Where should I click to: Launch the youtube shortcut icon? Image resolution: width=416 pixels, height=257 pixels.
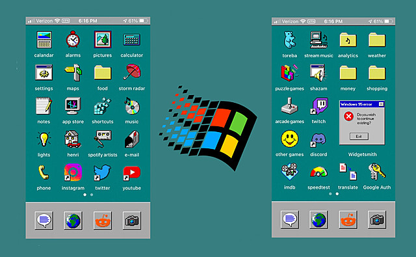[131, 172]
